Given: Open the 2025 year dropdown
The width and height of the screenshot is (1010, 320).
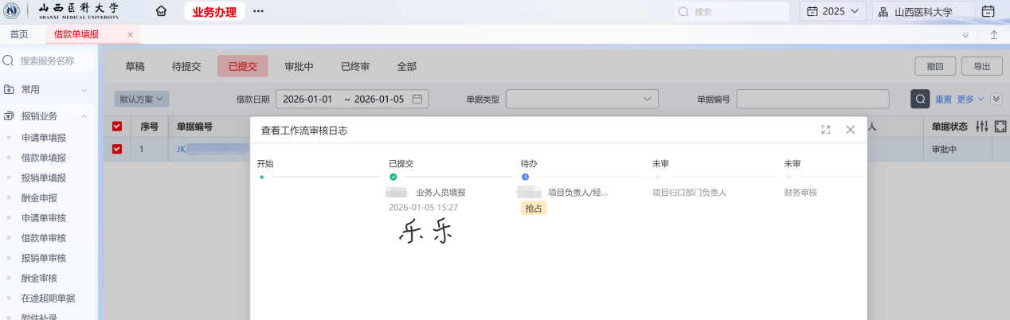Looking at the screenshot, I should [x=832, y=11].
